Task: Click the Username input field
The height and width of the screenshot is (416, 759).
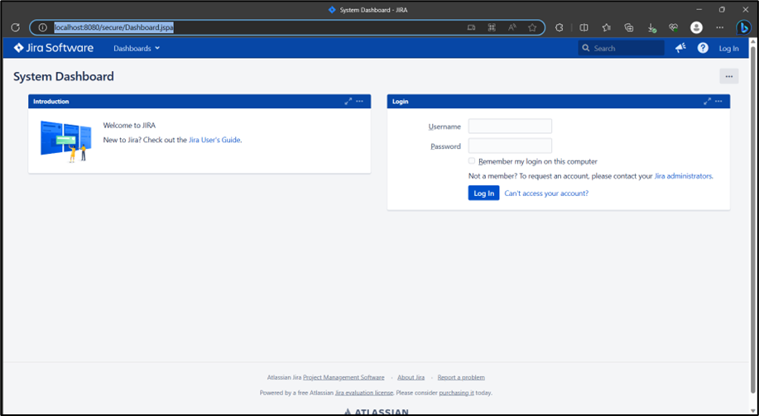Action: pos(510,127)
